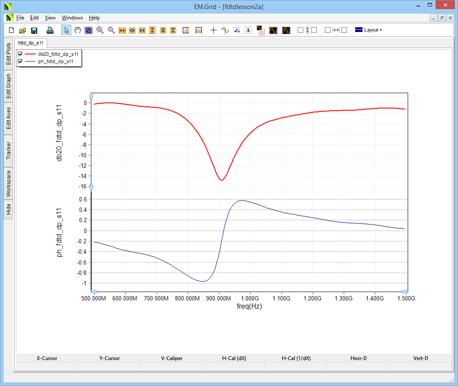Switch to the fdtd_dp_s11 tab
This screenshot has width=458, height=386.
click(x=30, y=43)
